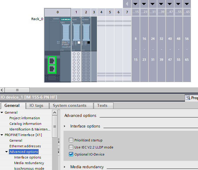198x170 pixels.
Task: Select Media redundancy in the tree
Action: point(29,163)
